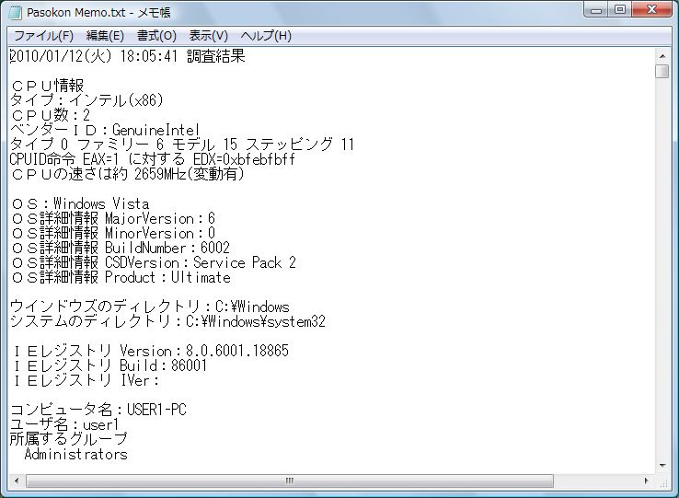Viewport: 679px width, 498px height.
Task: Click the 'タイプ：インテル(x86)' line
Action: point(86,100)
